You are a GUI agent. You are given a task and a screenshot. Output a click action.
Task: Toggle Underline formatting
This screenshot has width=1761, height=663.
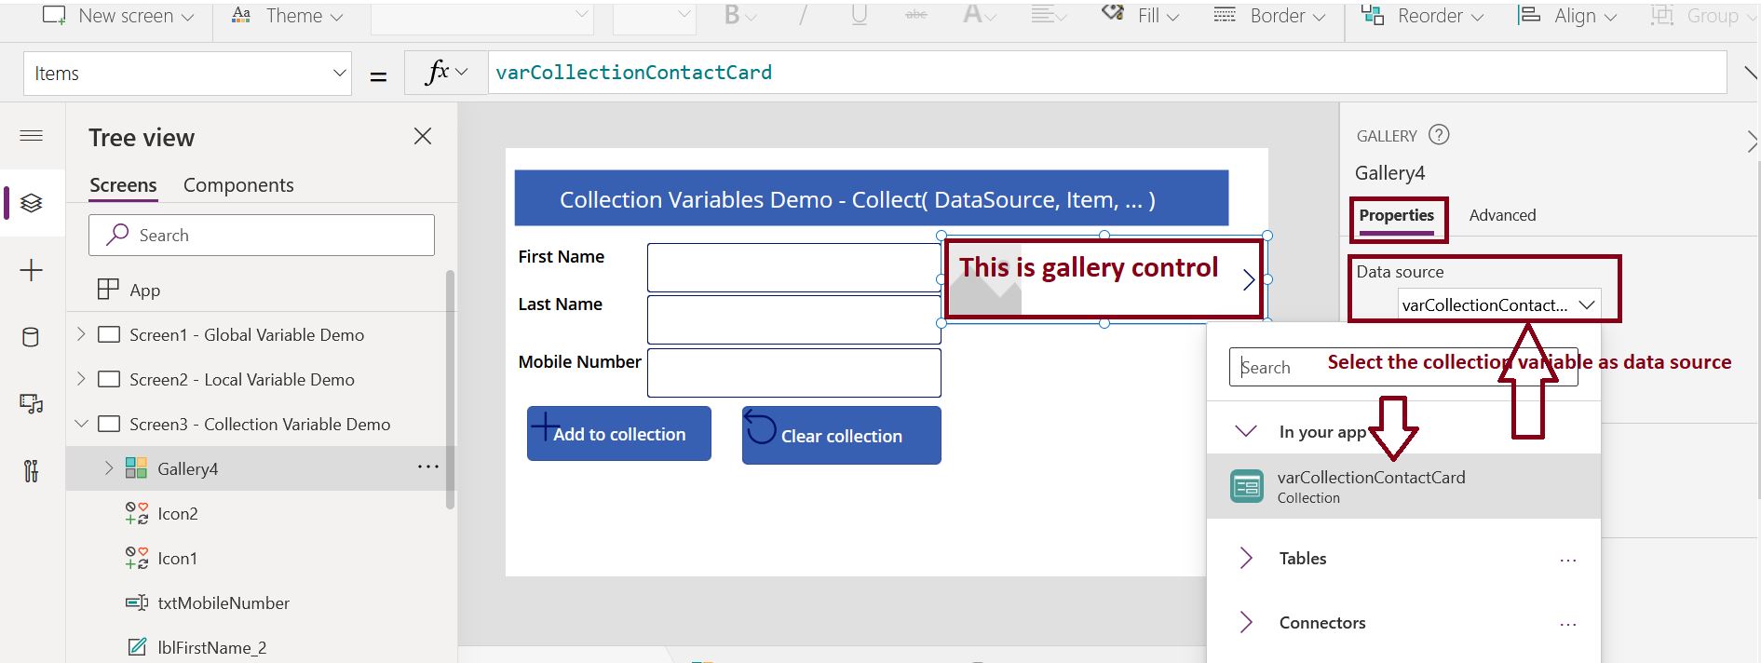tap(859, 16)
